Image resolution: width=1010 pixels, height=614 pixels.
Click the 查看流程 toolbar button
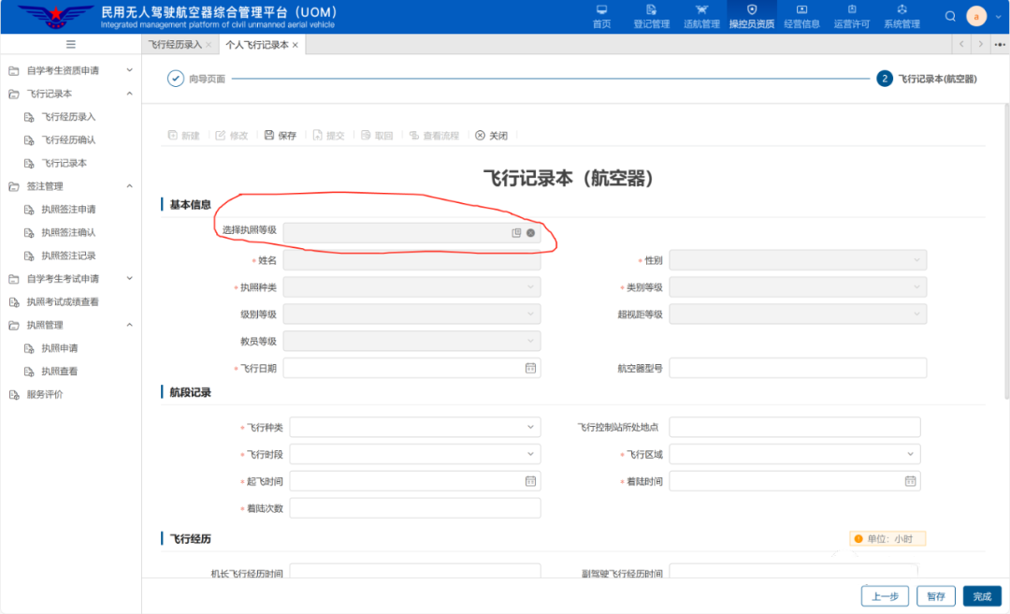[434, 136]
